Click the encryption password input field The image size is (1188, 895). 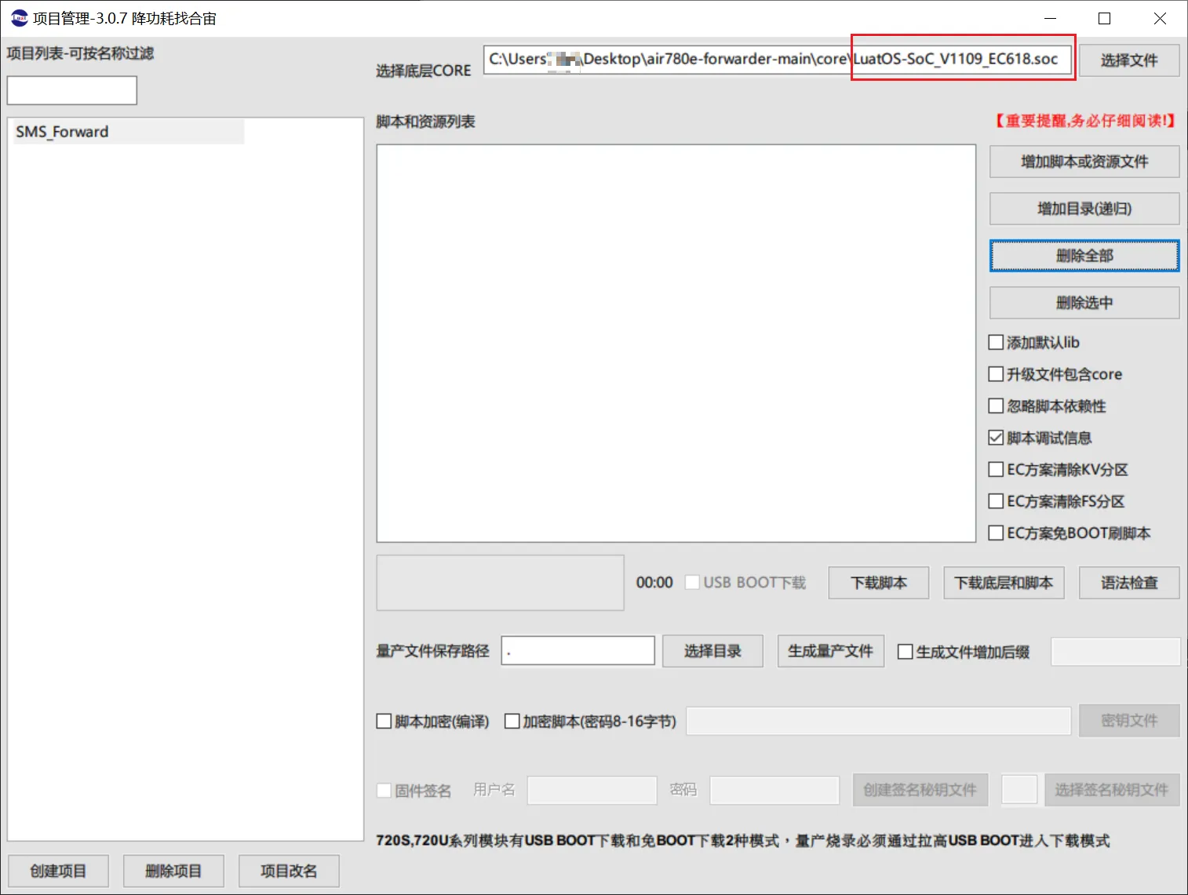click(879, 721)
